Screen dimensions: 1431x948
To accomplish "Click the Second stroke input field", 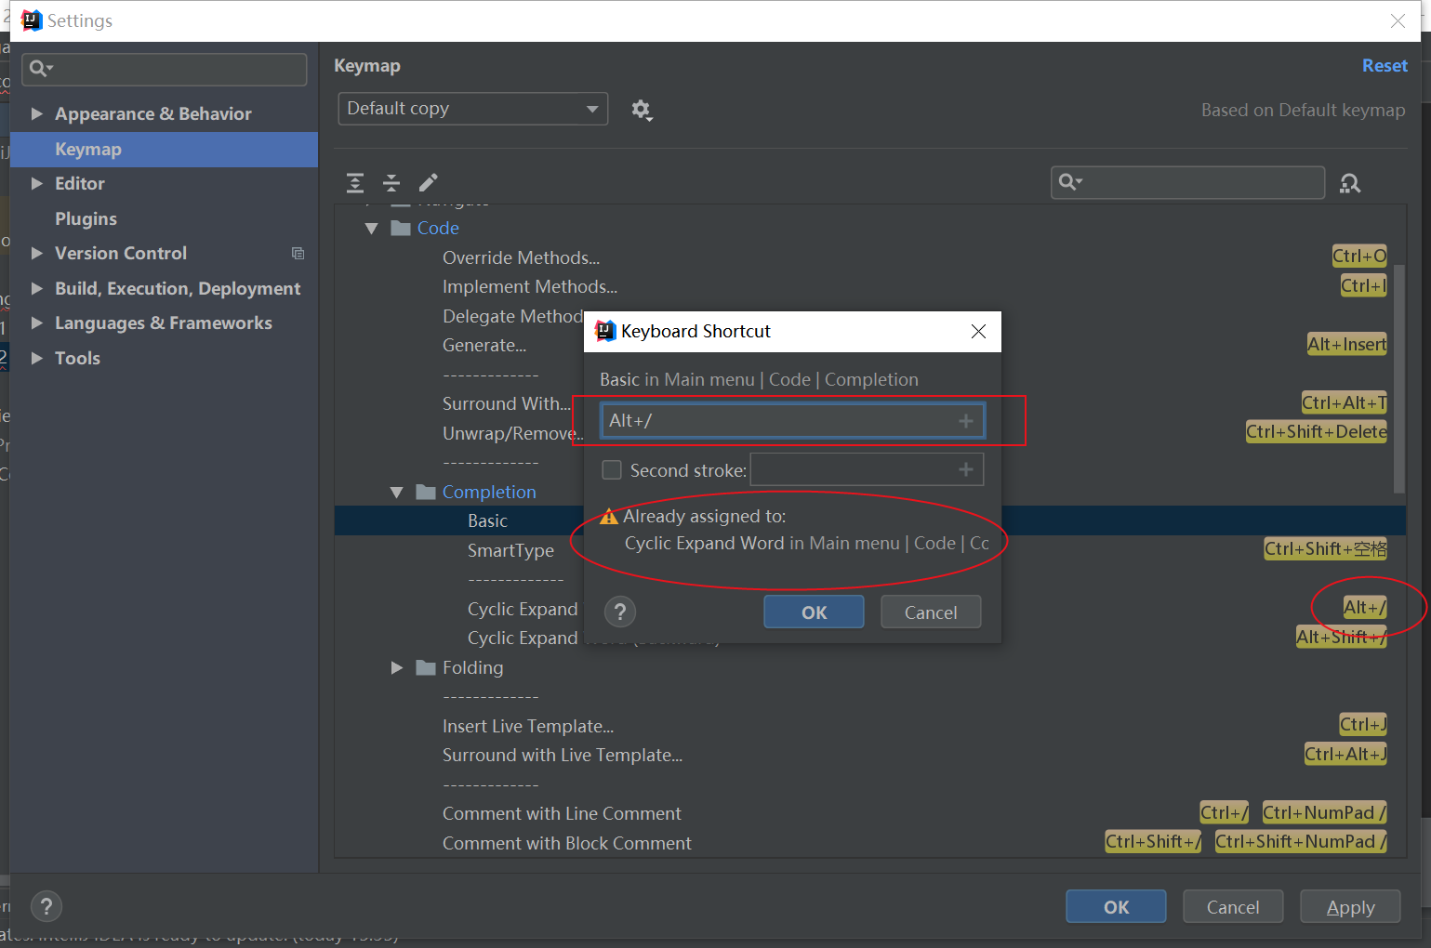I will 867,470.
